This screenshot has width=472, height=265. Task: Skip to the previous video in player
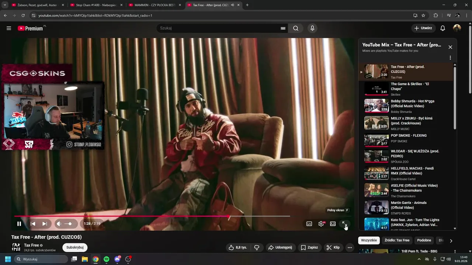click(33, 223)
